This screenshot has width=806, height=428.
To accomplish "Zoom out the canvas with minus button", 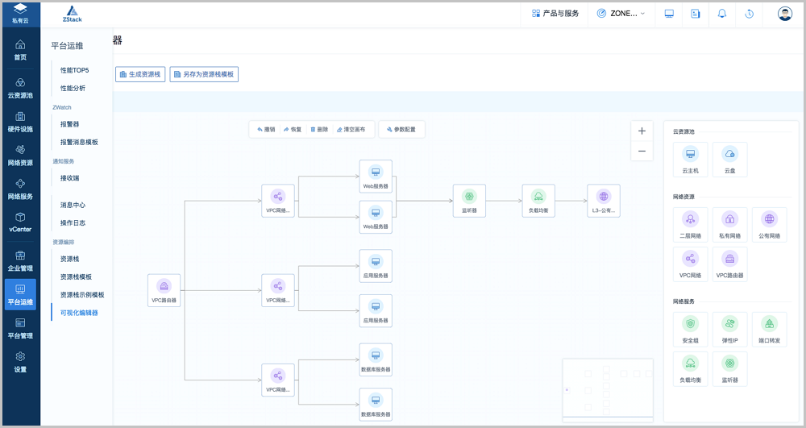I will pyautogui.click(x=642, y=151).
